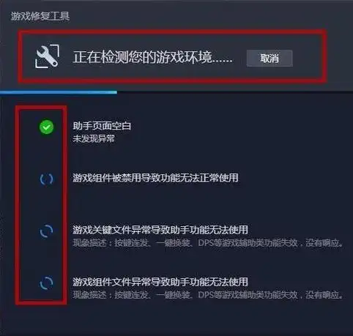
Task: Select 游戏组件被禁用导致功能无法正常使用 item
Action: pos(155,178)
